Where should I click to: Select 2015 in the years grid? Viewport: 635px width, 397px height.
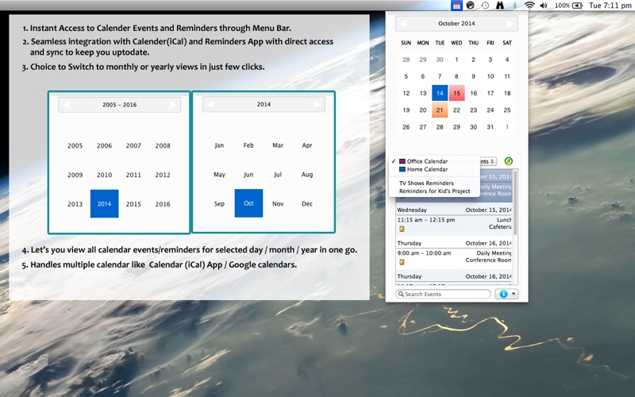tap(133, 204)
